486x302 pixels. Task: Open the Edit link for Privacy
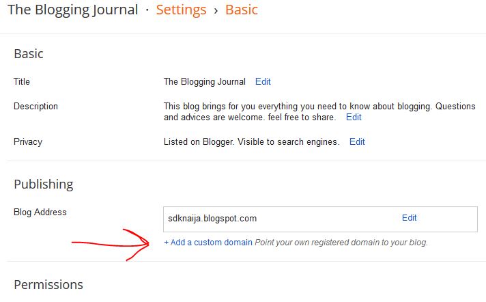click(x=357, y=141)
